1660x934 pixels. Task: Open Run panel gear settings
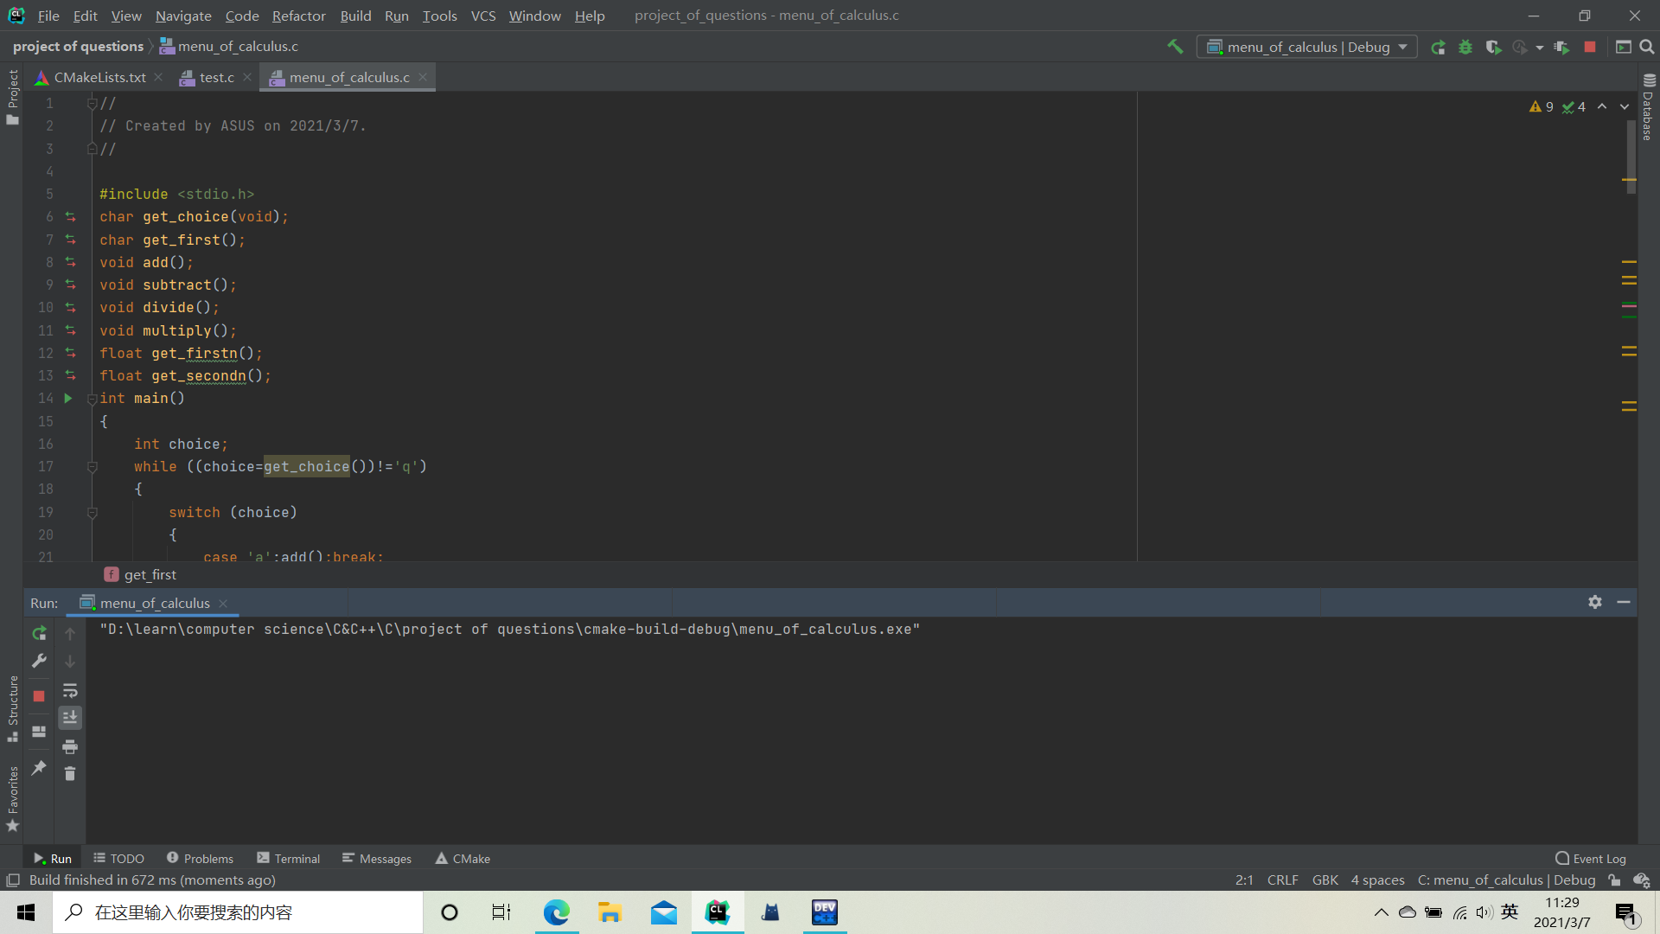(1595, 602)
